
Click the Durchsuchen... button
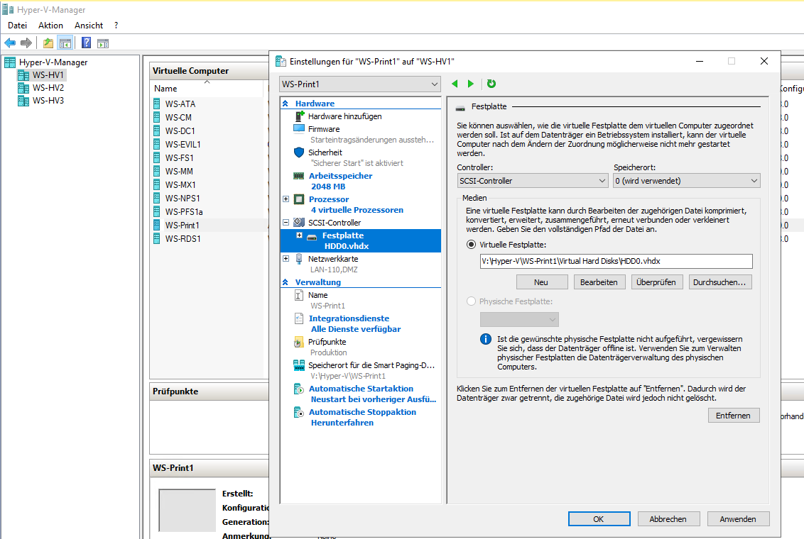pyautogui.click(x=720, y=282)
